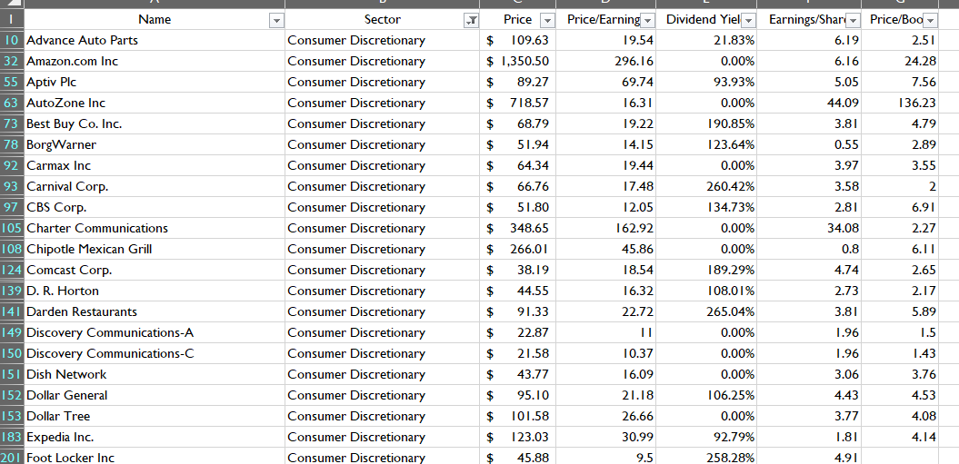Click the Carnival Corp. cell

pyautogui.click(x=155, y=186)
